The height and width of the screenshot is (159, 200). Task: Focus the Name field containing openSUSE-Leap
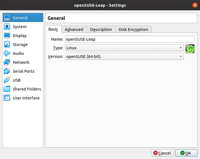click(130, 39)
